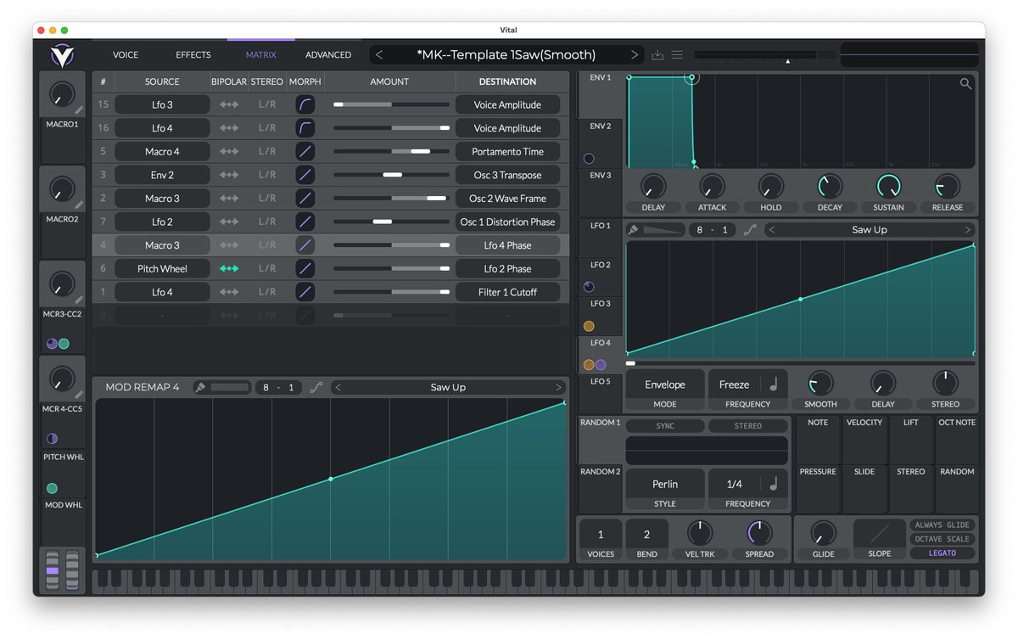The height and width of the screenshot is (640, 1018).
Task: Open the hamburger menu icon near the preset name
Action: click(676, 53)
